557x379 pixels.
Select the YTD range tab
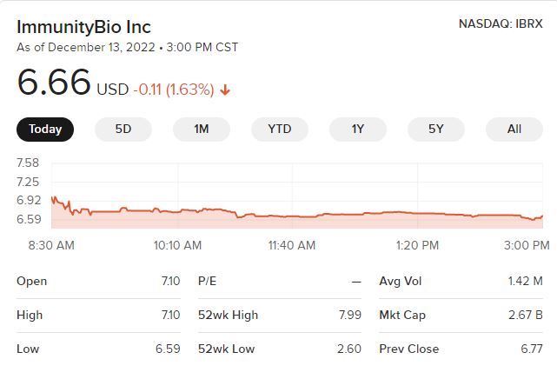280,130
